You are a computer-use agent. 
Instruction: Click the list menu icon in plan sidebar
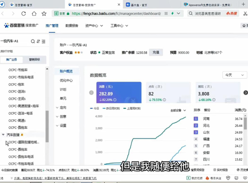coord(43,42)
